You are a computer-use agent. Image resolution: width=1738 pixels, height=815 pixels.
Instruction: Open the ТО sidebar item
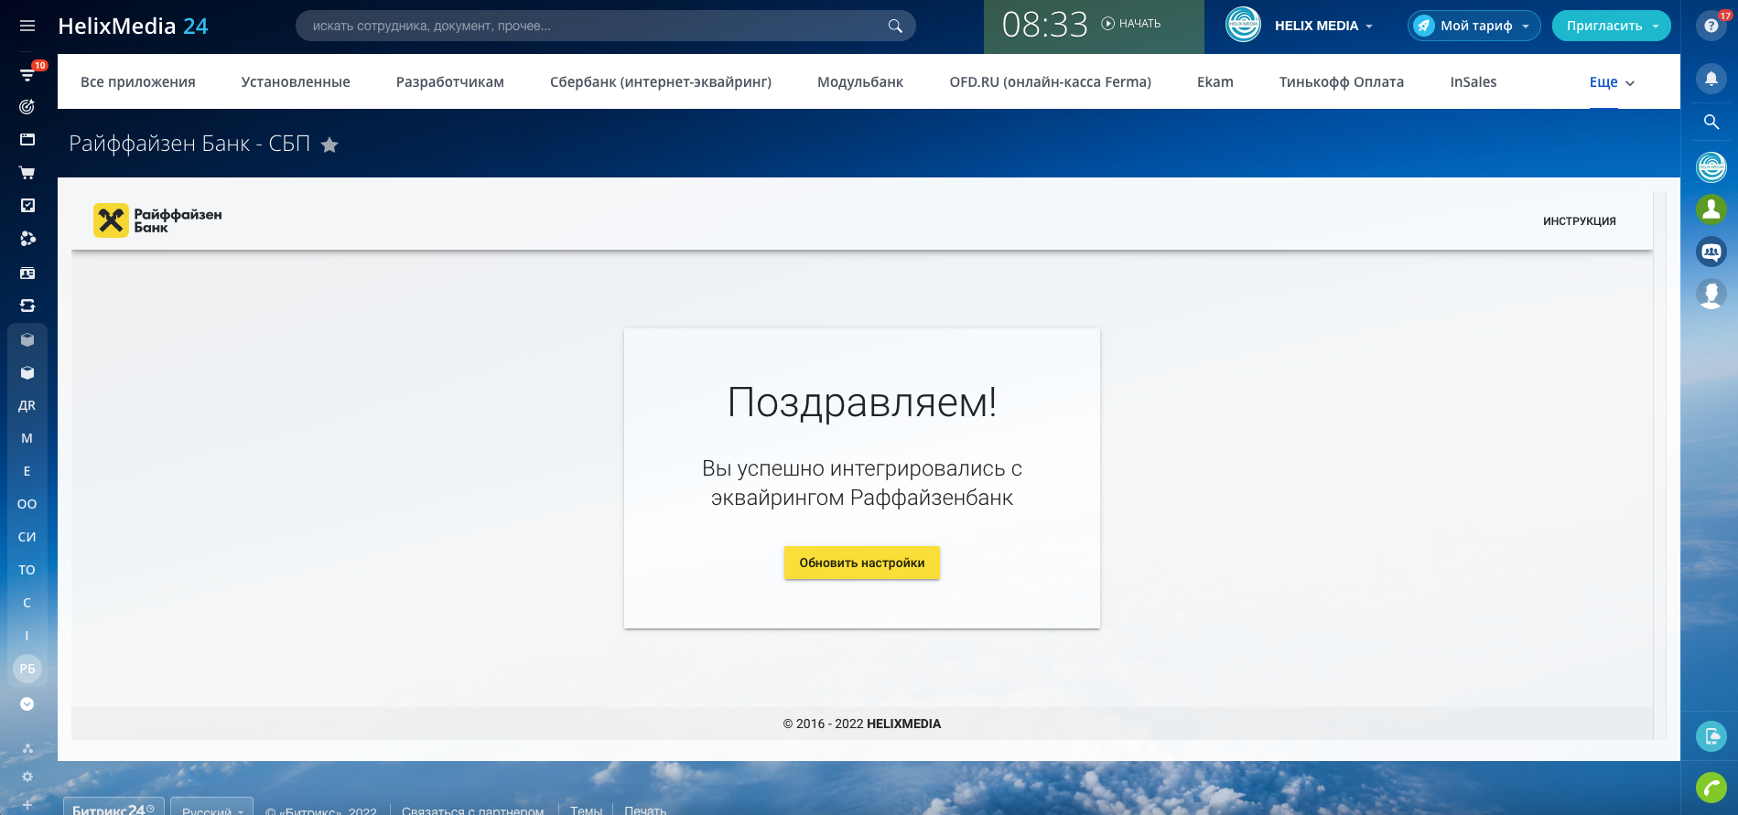27,570
